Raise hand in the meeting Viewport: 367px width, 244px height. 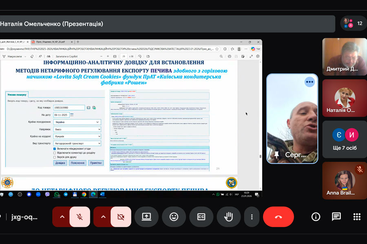pyautogui.click(x=229, y=217)
